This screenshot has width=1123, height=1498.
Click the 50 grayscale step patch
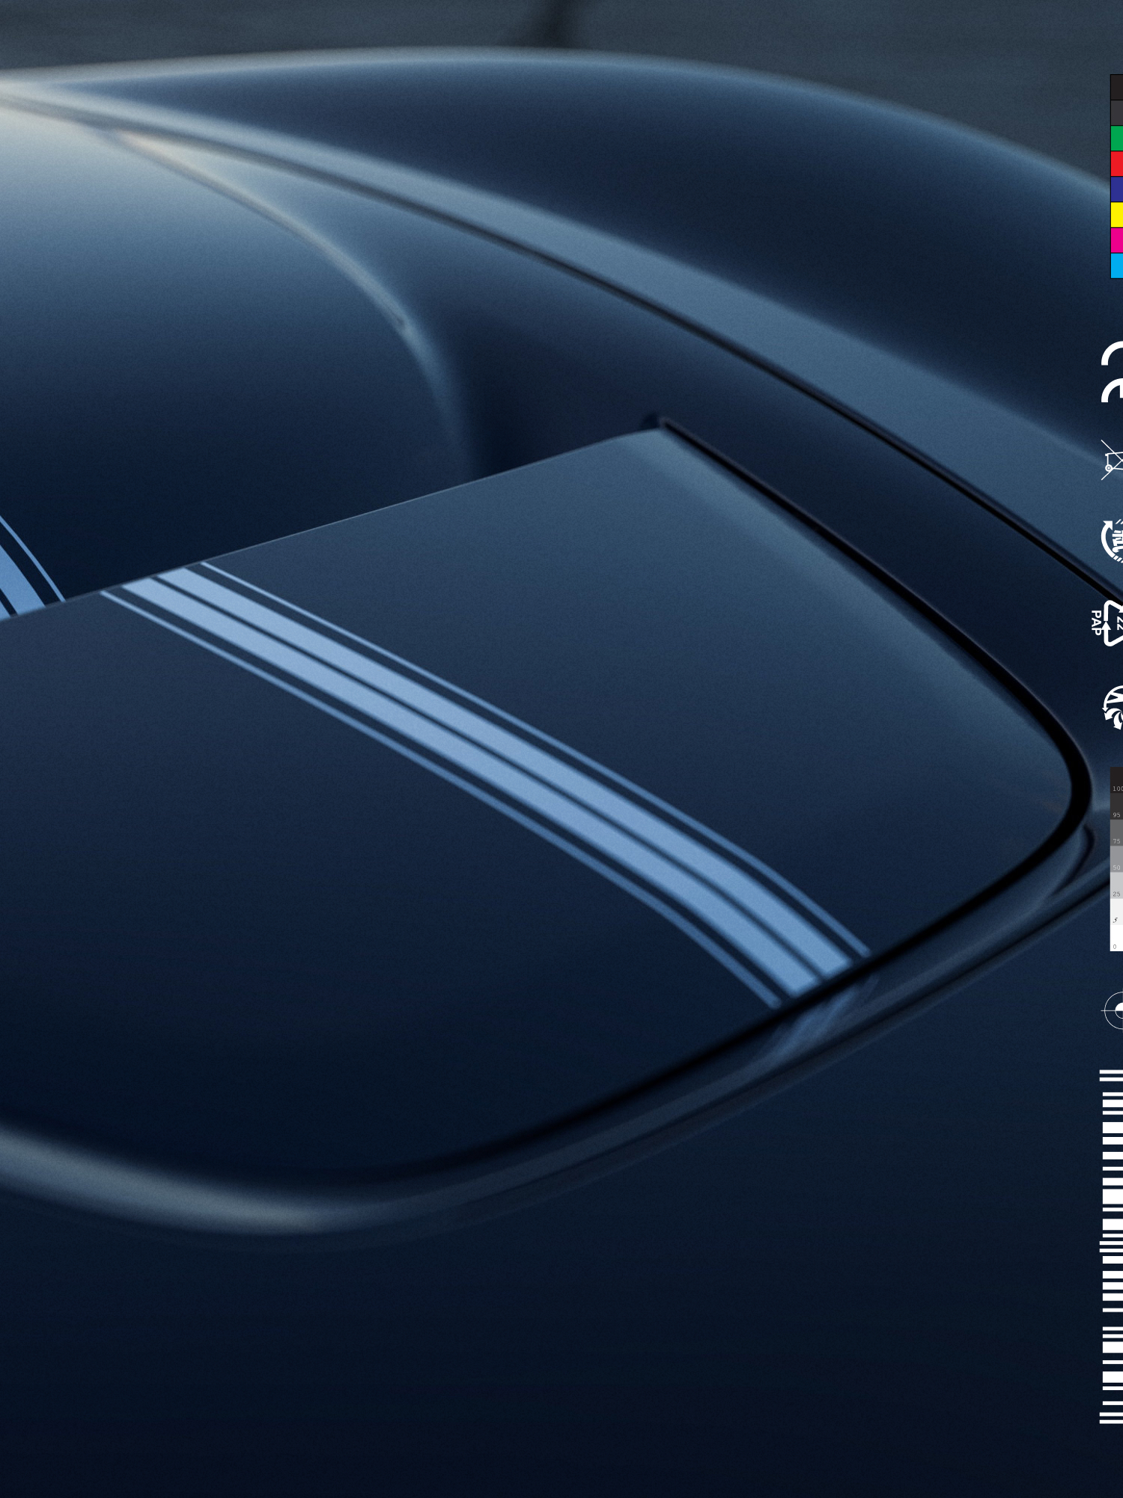[x=1116, y=859]
